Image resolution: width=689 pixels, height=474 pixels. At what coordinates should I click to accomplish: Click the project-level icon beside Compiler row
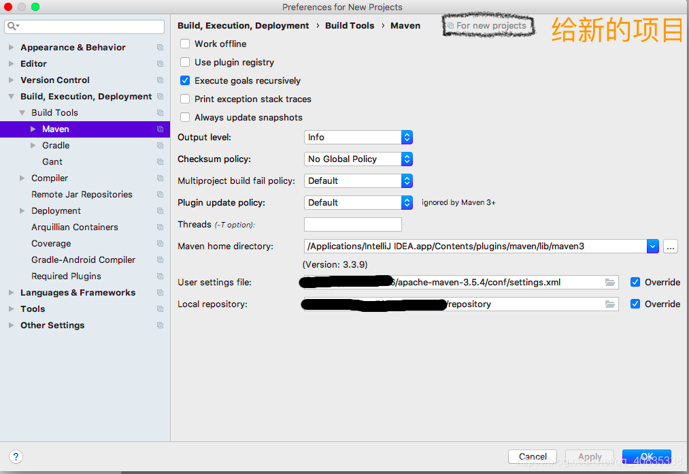[x=160, y=178]
